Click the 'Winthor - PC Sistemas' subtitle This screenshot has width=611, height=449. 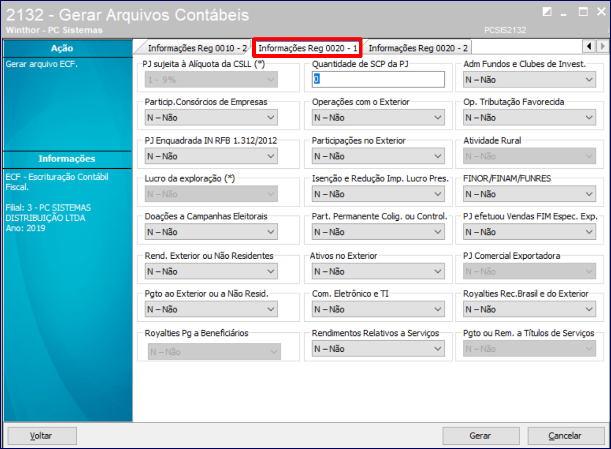pyautogui.click(x=54, y=30)
